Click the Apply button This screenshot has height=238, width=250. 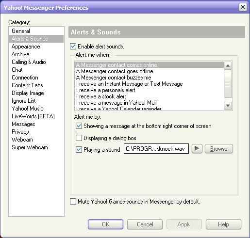[x=184, y=224]
